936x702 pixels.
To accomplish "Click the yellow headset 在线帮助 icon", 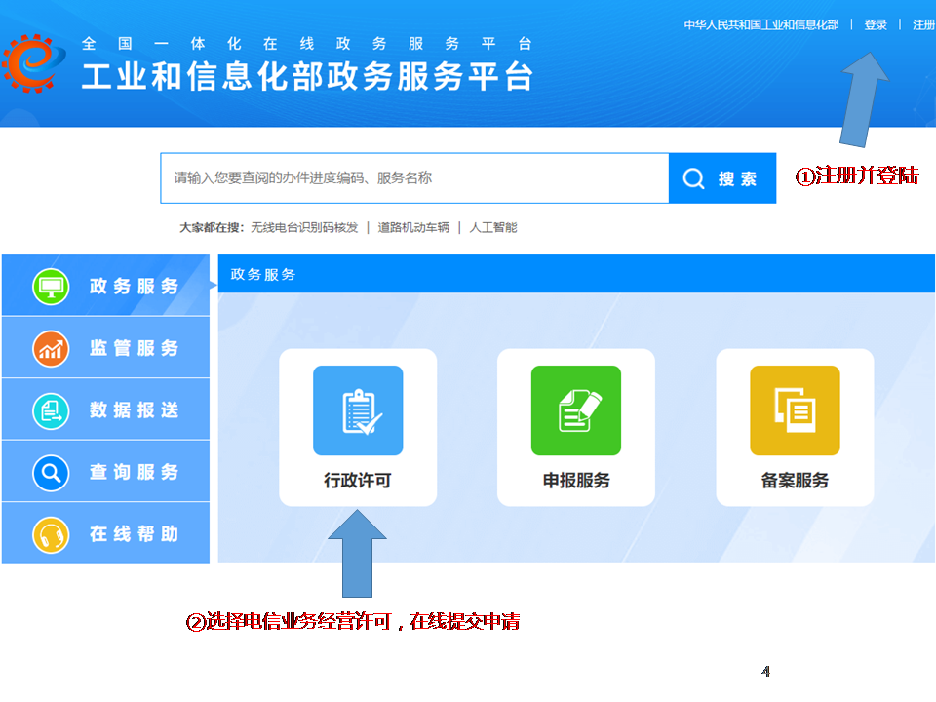I will [51, 535].
